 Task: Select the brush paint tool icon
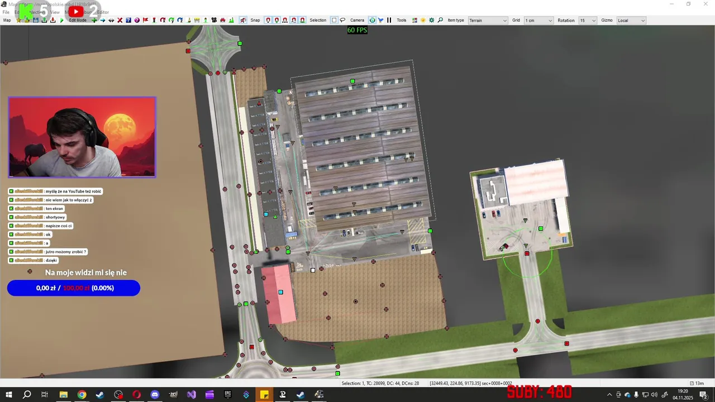point(189,20)
